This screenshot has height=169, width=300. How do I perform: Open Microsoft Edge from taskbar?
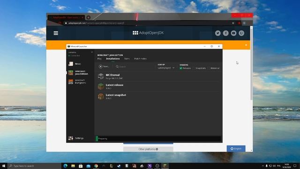point(66,166)
